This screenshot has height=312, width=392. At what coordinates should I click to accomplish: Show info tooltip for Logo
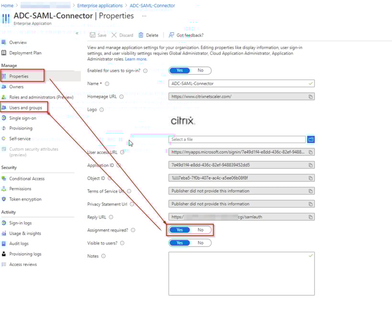[101, 110]
